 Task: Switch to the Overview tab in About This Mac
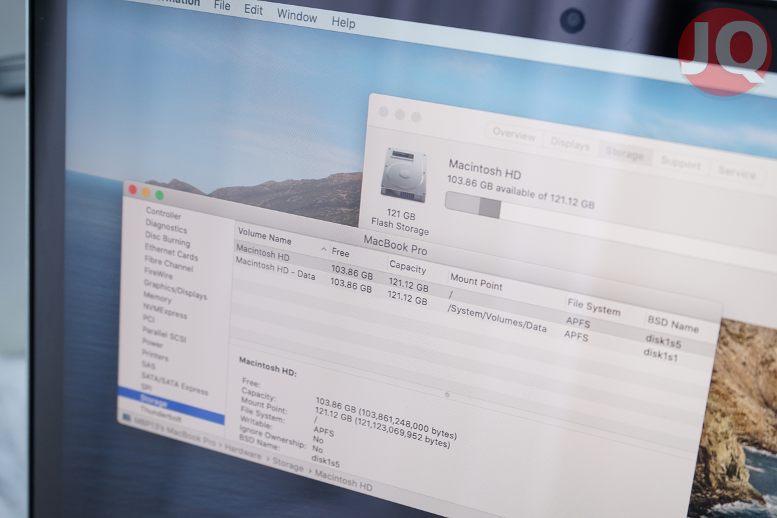tap(514, 135)
